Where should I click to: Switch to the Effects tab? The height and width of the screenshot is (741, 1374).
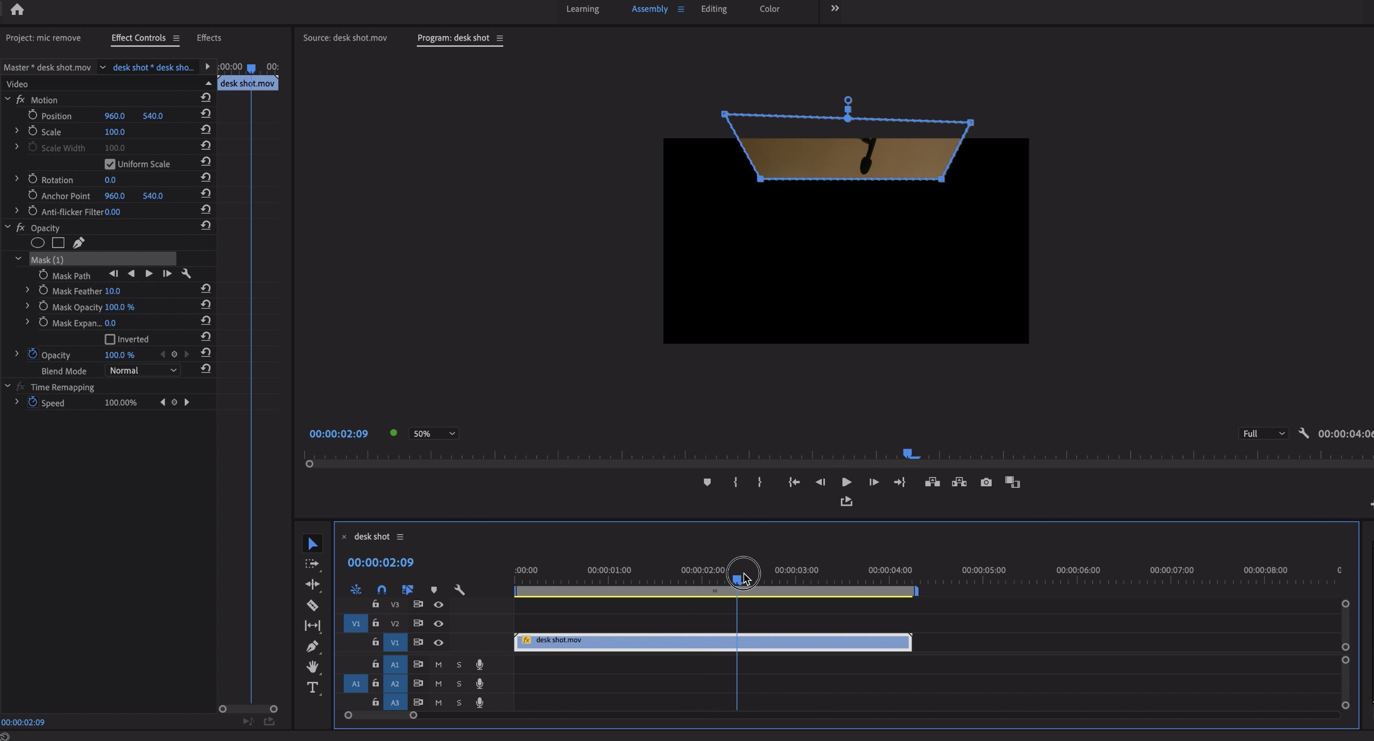[208, 38]
